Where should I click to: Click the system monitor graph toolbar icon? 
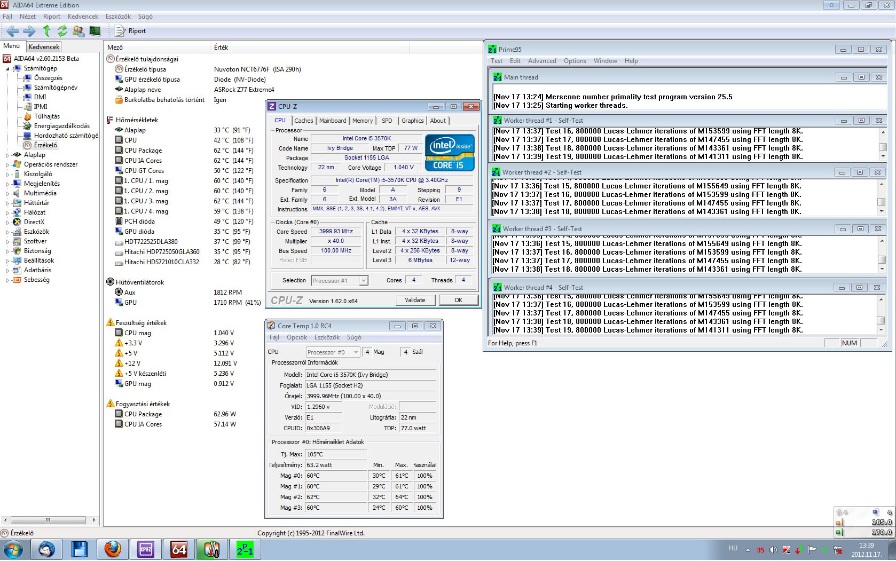click(x=95, y=31)
